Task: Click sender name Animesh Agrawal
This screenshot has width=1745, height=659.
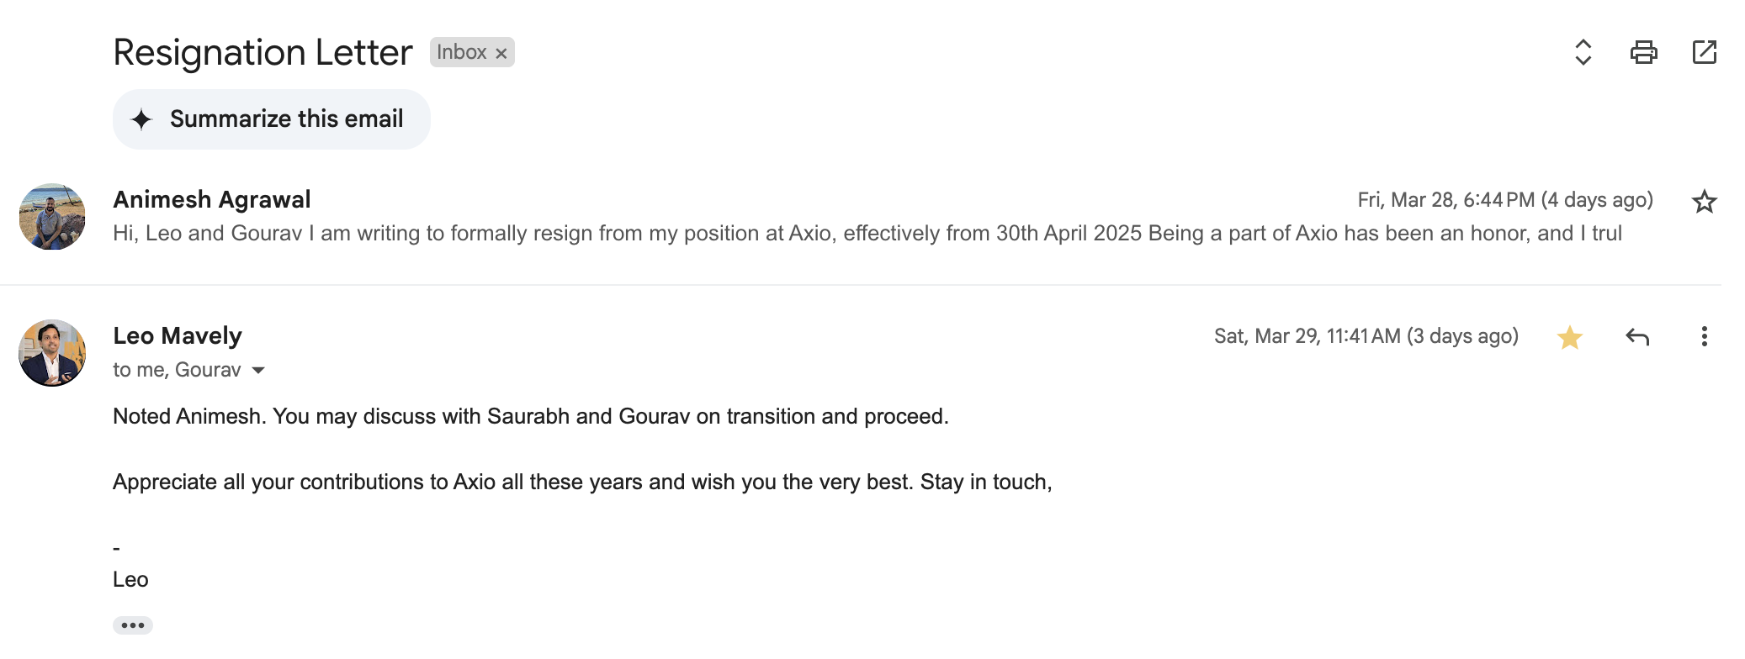Action: click(x=212, y=200)
